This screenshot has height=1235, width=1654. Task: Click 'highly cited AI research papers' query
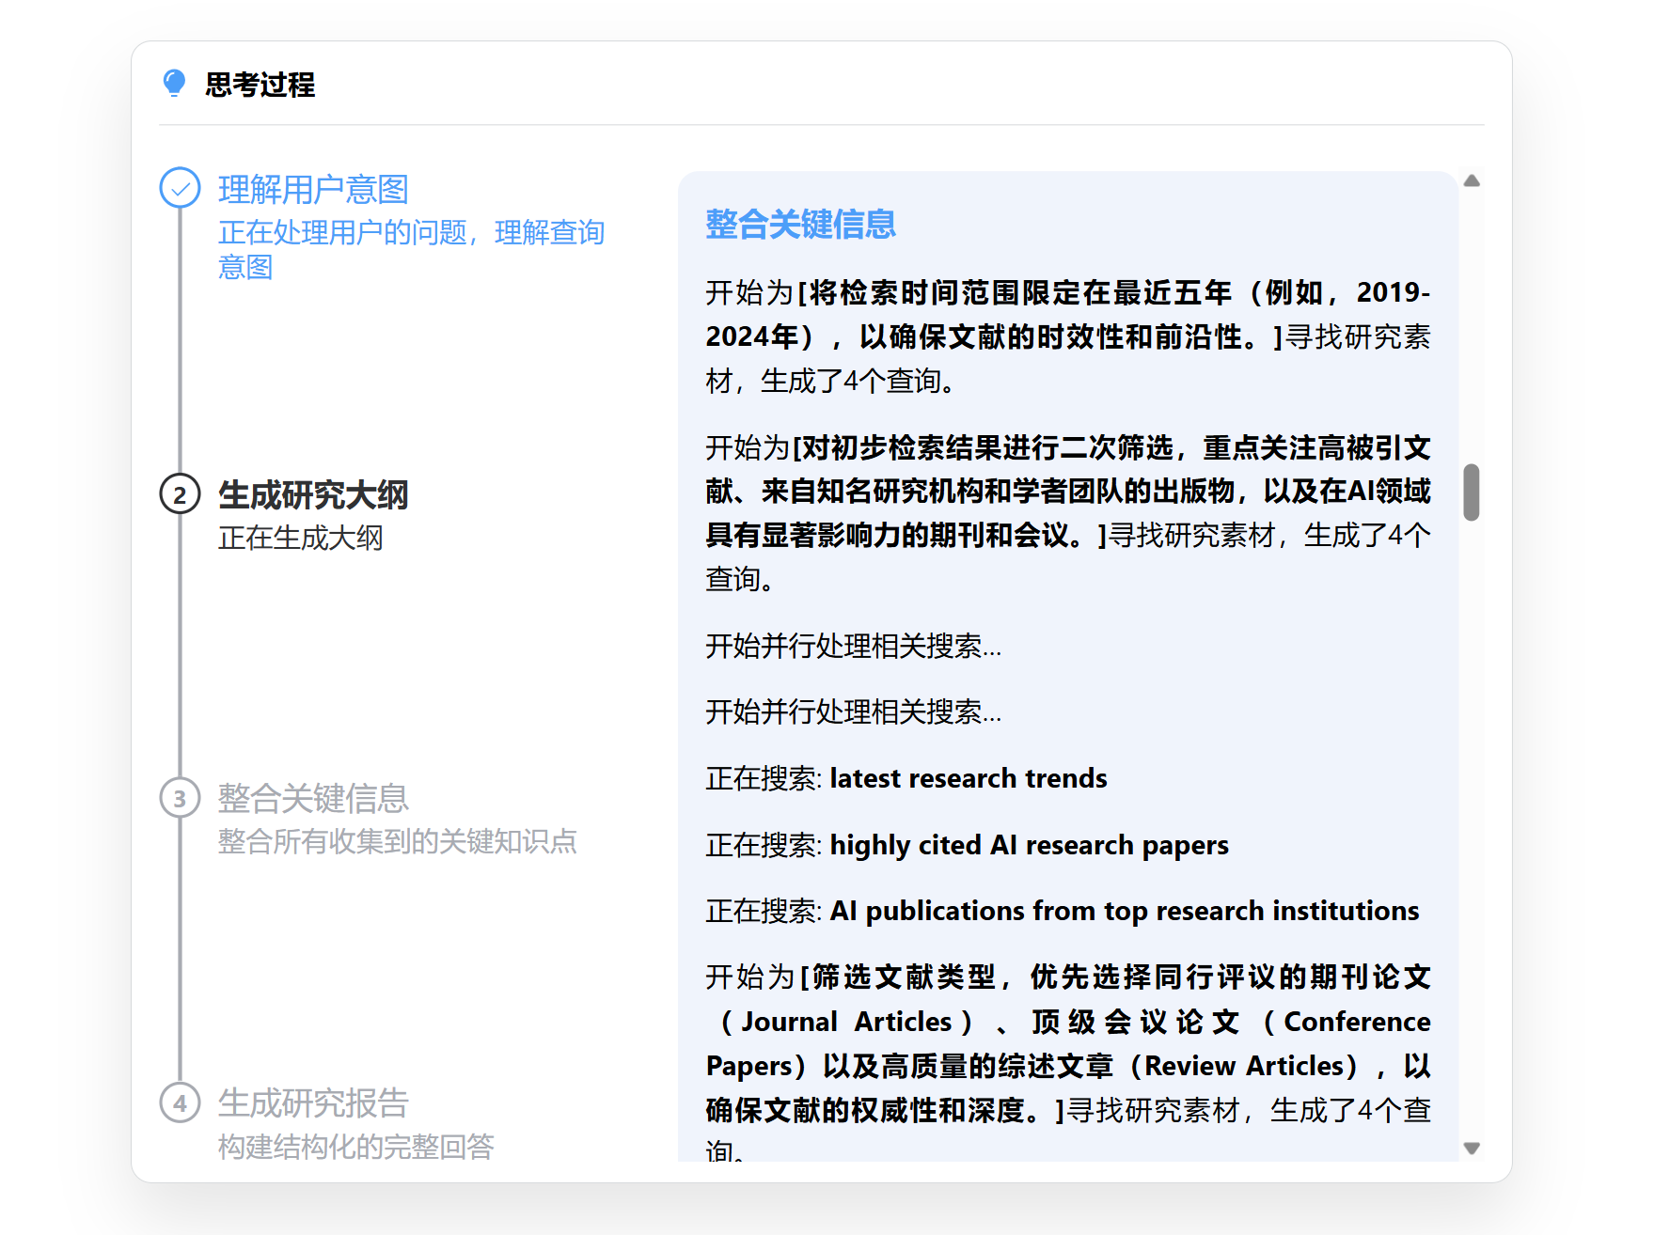click(1029, 846)
